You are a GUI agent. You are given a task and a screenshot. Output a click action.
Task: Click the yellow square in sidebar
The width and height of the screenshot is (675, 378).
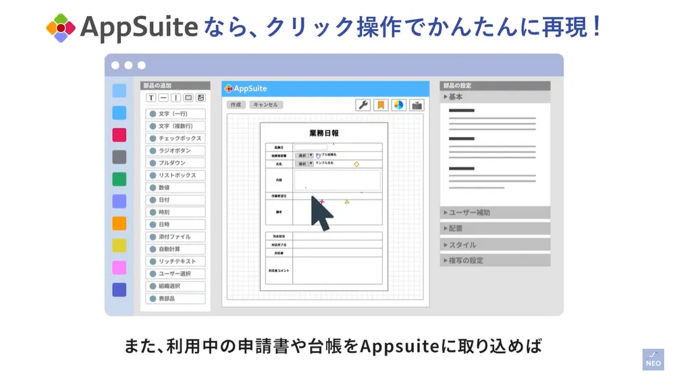click(119, 246)
